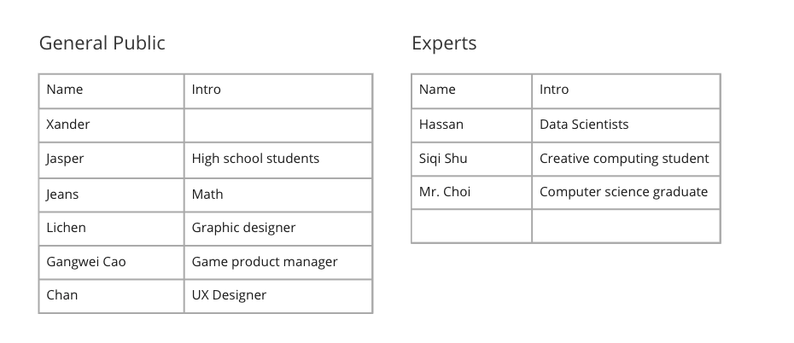Click the empty name cell below Mr. Choi
This screenshot has height=343, width=794.
tap(471, 226)
